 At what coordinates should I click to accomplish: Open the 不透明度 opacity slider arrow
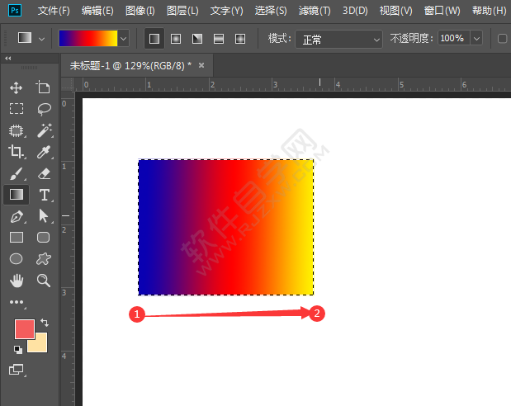(476, 39)
